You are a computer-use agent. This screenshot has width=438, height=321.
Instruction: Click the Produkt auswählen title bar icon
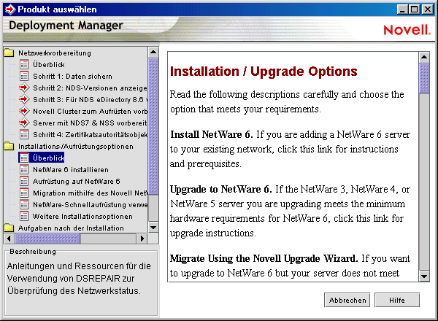10,9
